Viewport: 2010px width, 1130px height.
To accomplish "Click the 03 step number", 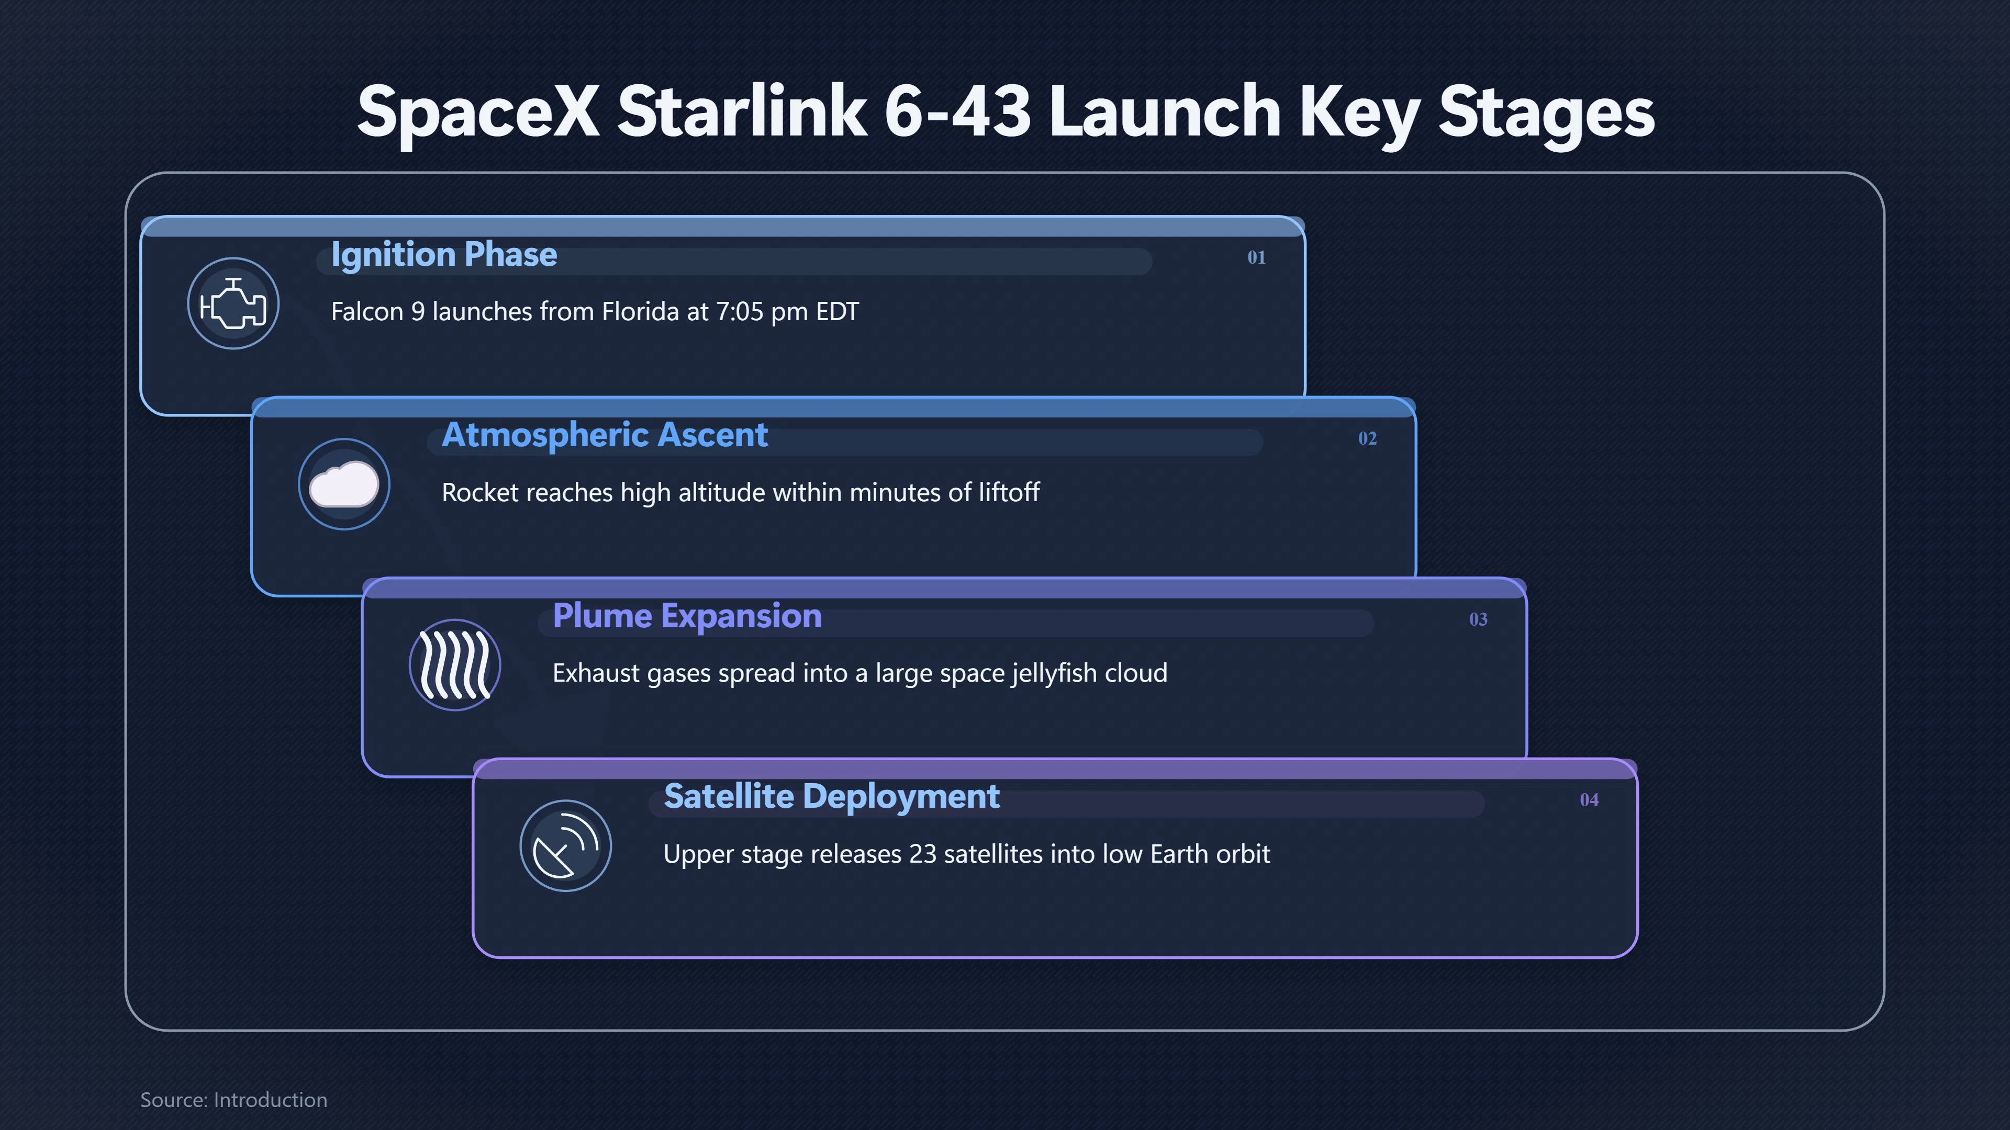I will tap(1478, 619).
